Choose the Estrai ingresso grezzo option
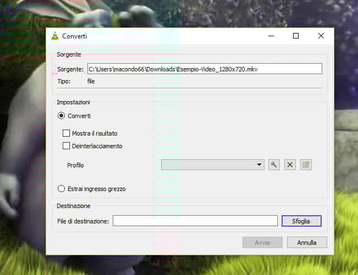 click(62, 189)
